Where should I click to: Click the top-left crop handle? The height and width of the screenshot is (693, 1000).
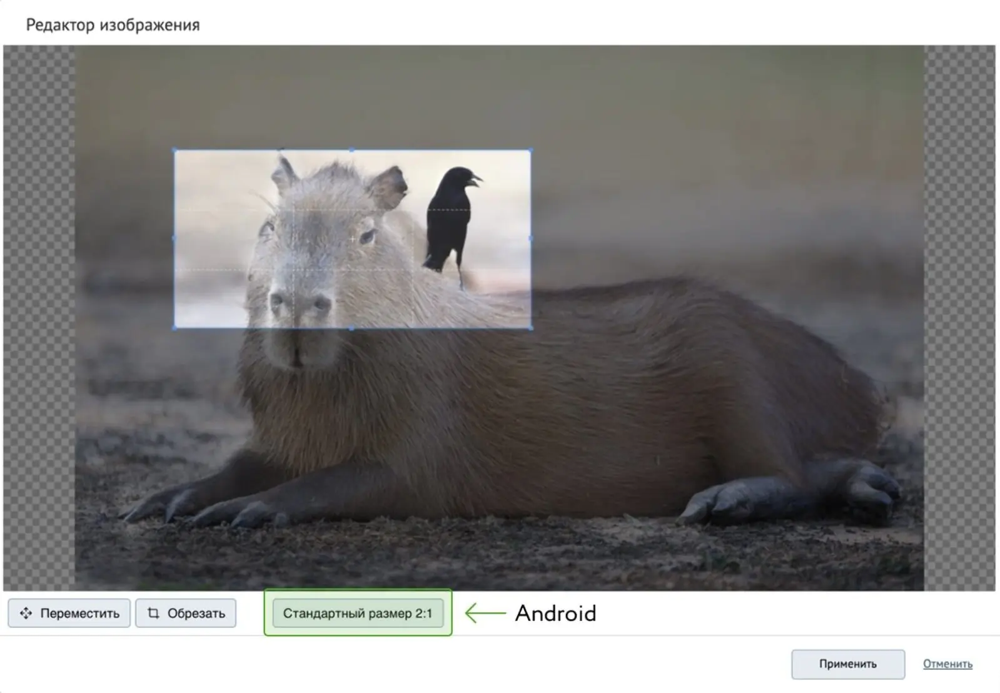(x=174, y=150)
